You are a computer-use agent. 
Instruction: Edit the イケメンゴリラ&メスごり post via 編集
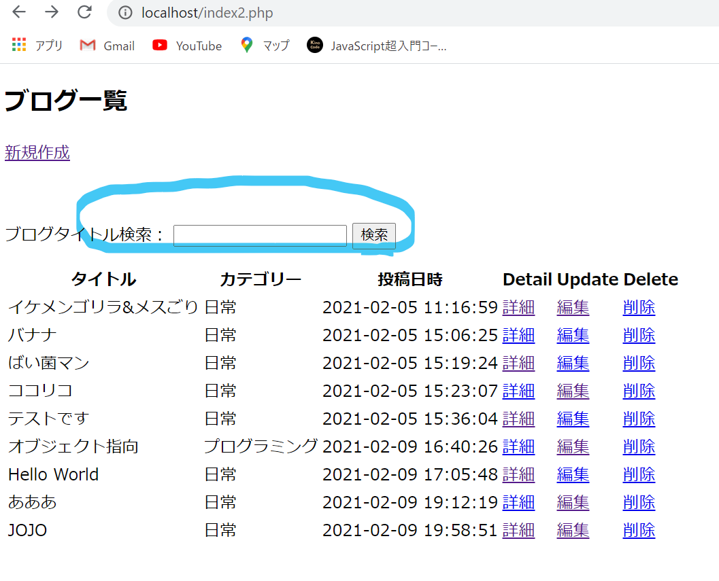573,307
